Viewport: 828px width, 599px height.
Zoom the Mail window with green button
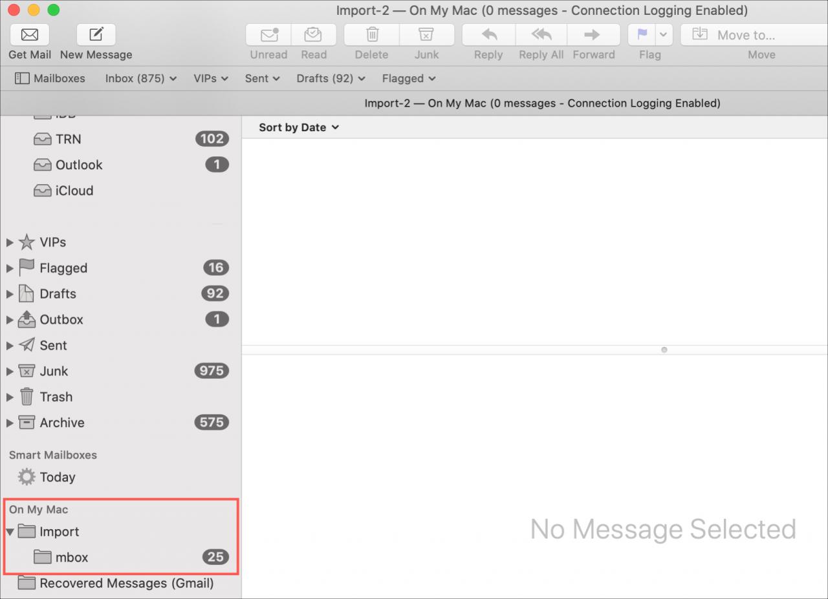54,10
